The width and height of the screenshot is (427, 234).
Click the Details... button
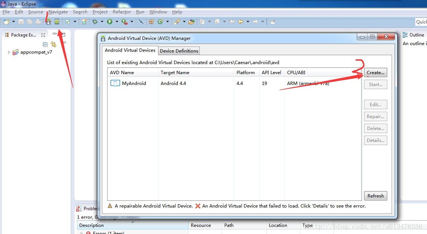[376, 140]
